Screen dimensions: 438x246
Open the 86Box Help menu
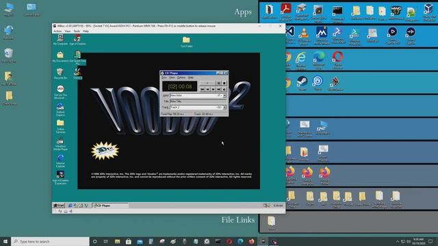pyautogui.click(x=86, y=31)
